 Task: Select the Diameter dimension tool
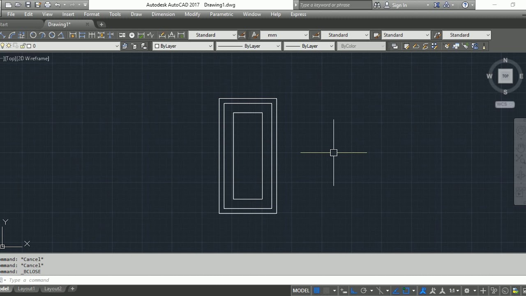(52, 35)
